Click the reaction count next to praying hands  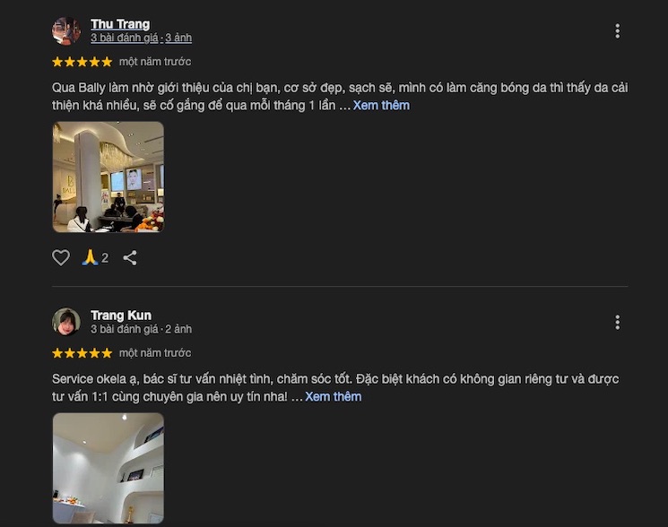tap(105, 258)
